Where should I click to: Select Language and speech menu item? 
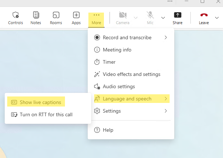pyautogui.click(x=131, y=99)
